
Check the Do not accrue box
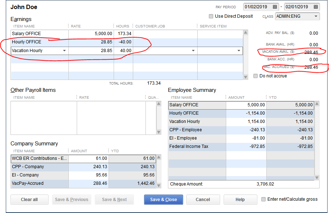pos(256,76)
